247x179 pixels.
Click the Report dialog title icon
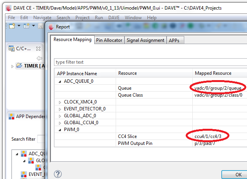click(51, 27)
